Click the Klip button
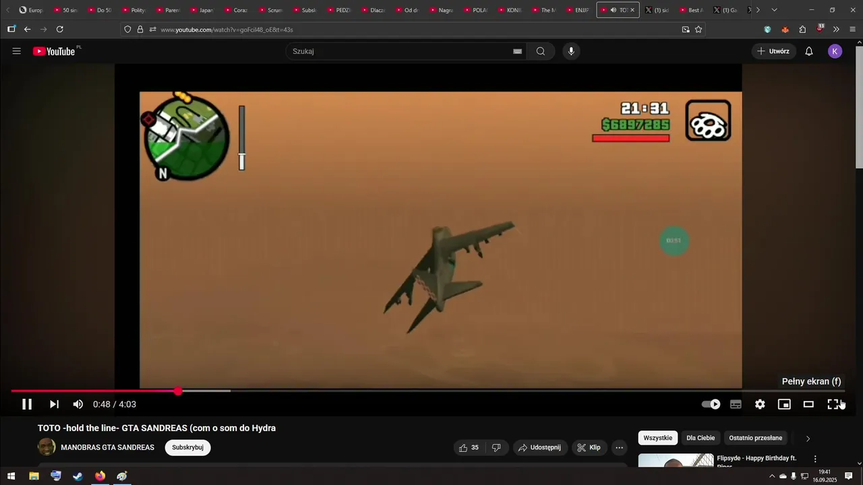 (589, 447)
